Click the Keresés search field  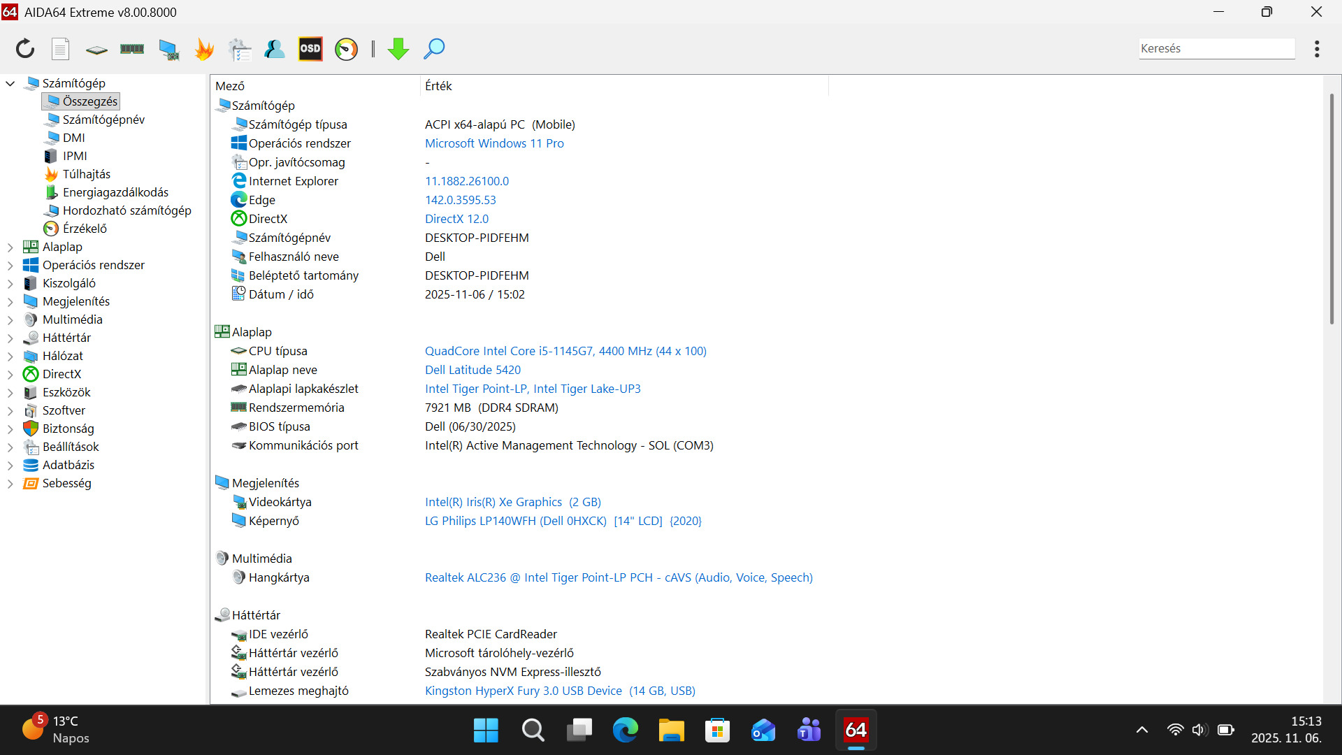(1216, 48)
